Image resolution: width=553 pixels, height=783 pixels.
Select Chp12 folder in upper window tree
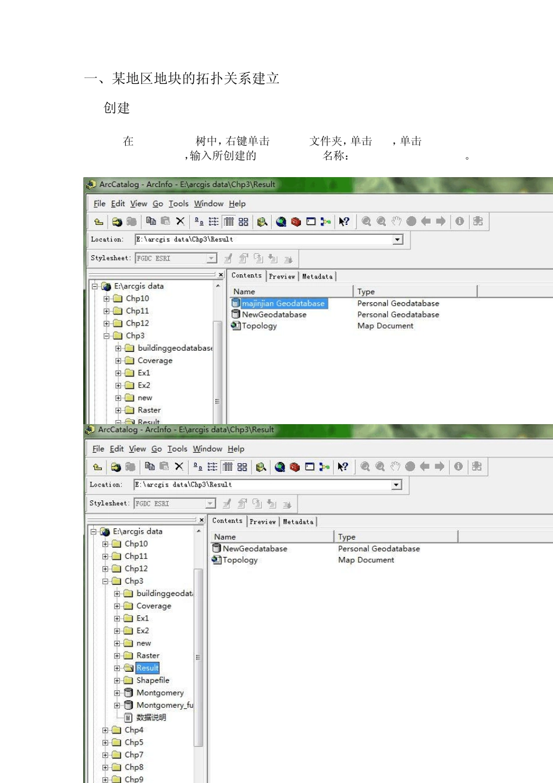[137, 323]
